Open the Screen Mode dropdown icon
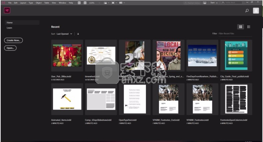 [x=114, y=3]
